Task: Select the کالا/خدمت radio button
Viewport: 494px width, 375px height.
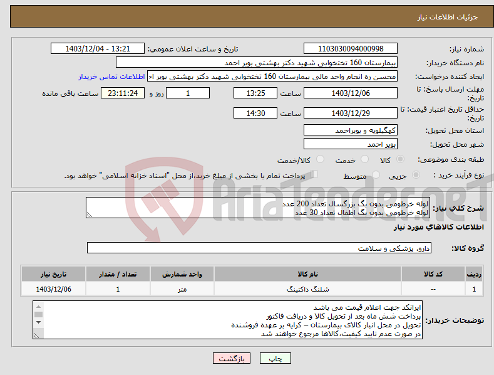Action: point(320,159)
